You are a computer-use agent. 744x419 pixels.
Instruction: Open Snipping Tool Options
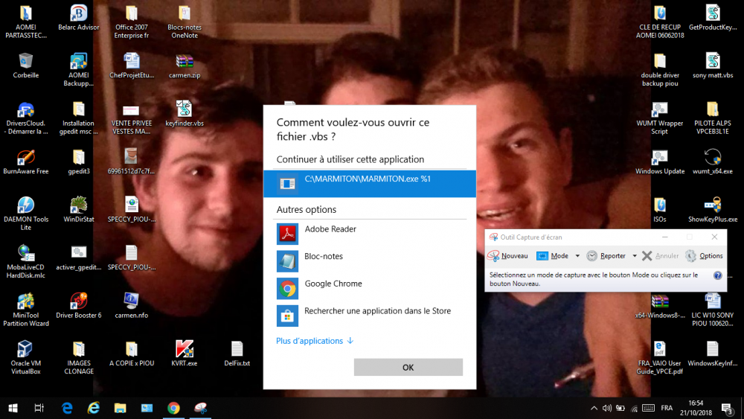[x=704, y=256]
